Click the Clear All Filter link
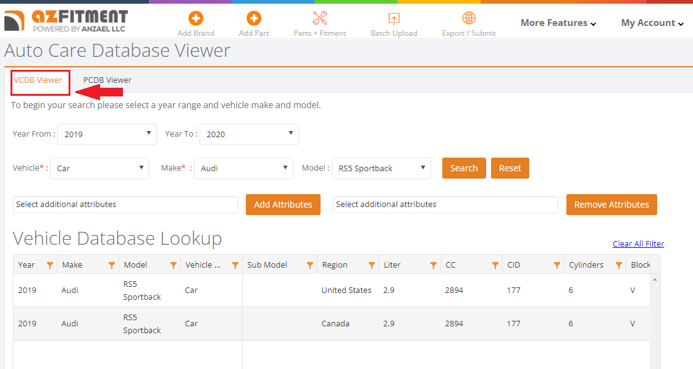This screenshot has height=369, width=693. [x=638, y=244]
